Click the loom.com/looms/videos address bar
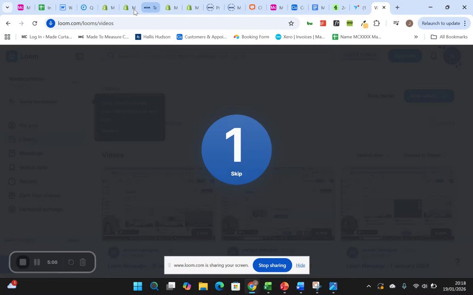Viewport: 473px width, 295px height. (x=172, y=23)
